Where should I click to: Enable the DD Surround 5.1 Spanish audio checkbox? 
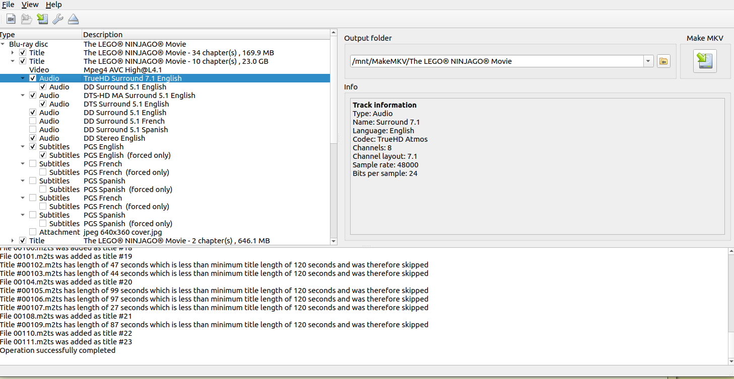(x=33, y=130)
